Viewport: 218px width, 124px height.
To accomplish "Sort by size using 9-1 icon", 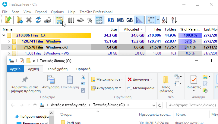I will [174, 20].
